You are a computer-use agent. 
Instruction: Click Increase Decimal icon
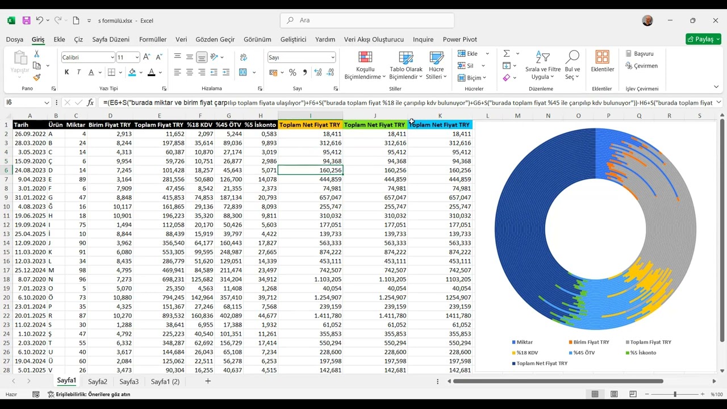point(317,72)
